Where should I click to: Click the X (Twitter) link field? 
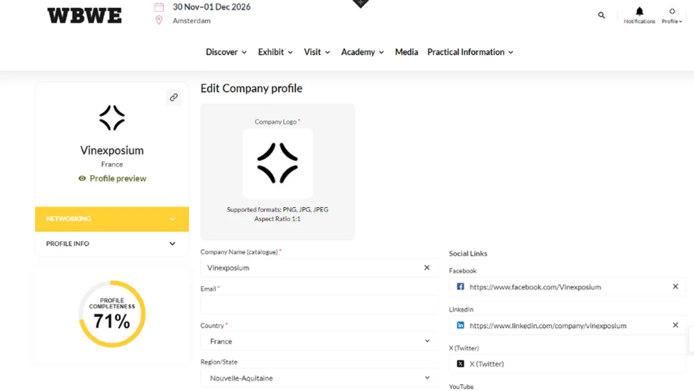click(x=568, y=364)
